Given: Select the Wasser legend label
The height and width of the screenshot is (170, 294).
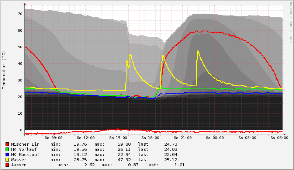Looking at the screenshot, I should point(19,160).
